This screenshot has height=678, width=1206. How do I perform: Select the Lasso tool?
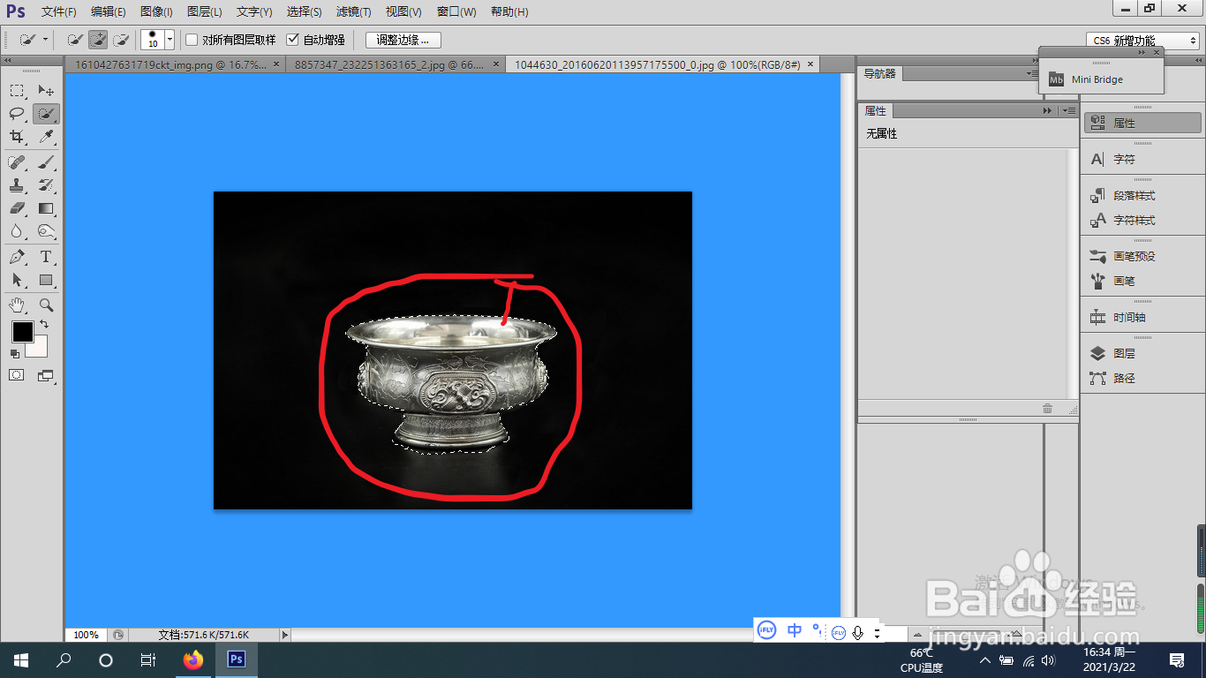pyautogui.click(x=18, y=114)
